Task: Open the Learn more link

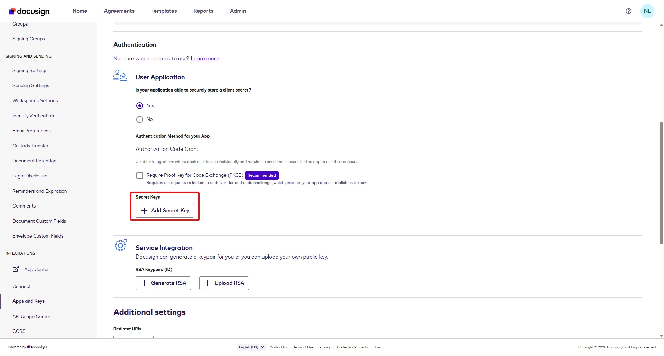Action: pos(204,59)
